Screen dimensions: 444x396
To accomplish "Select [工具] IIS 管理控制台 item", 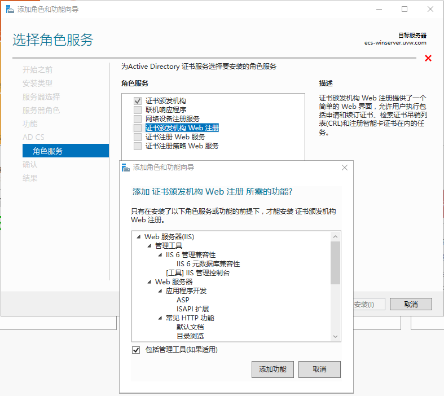I will [197, 273].
